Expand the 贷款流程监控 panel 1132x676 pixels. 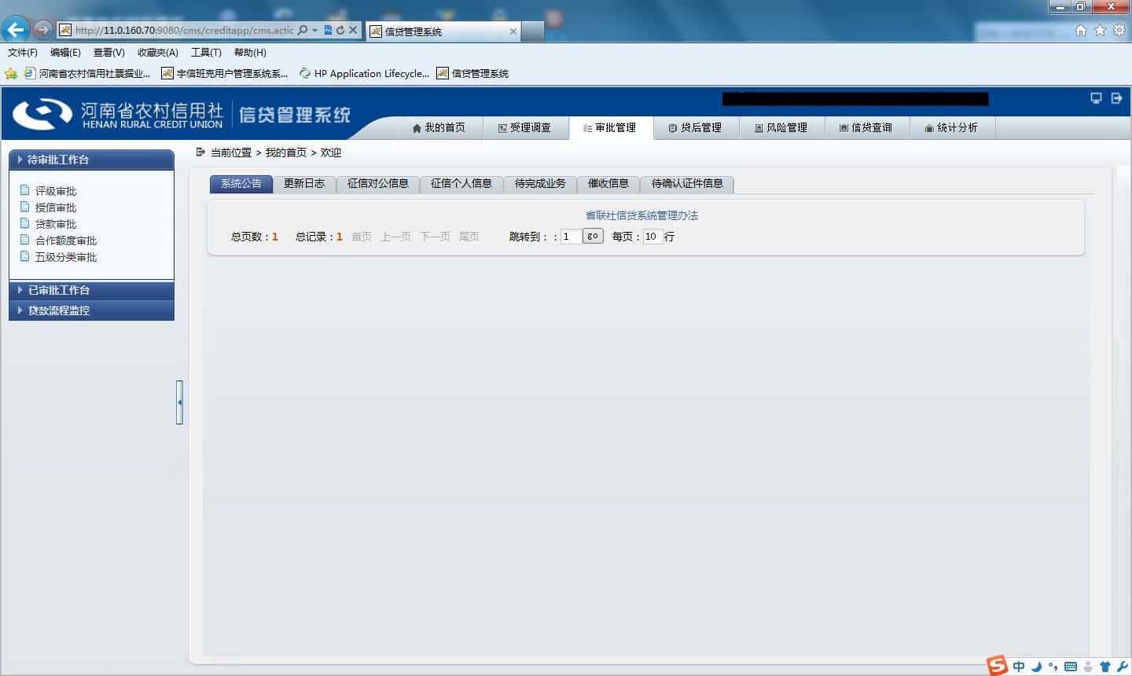pyautogui.click(x=91, y=310)
